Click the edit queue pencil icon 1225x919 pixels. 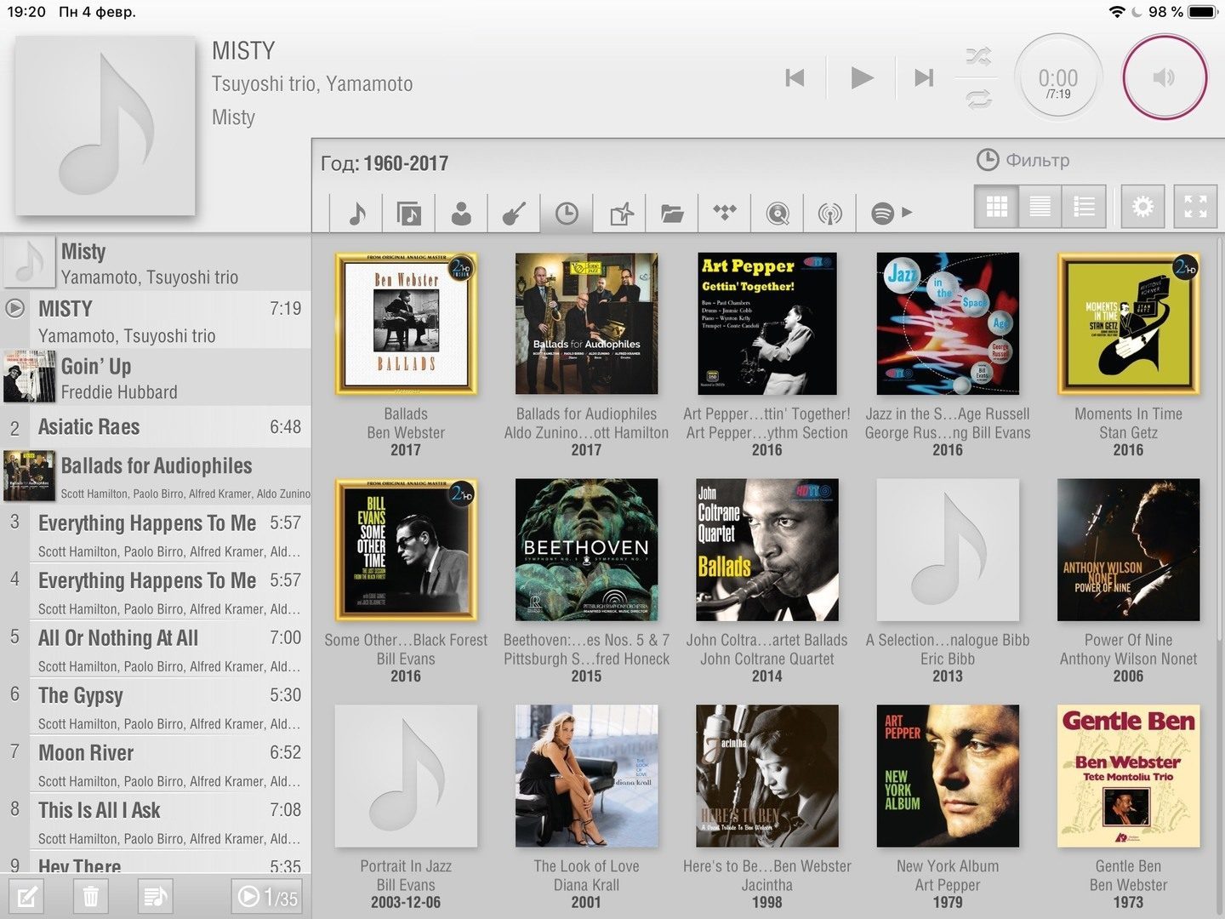26,896
